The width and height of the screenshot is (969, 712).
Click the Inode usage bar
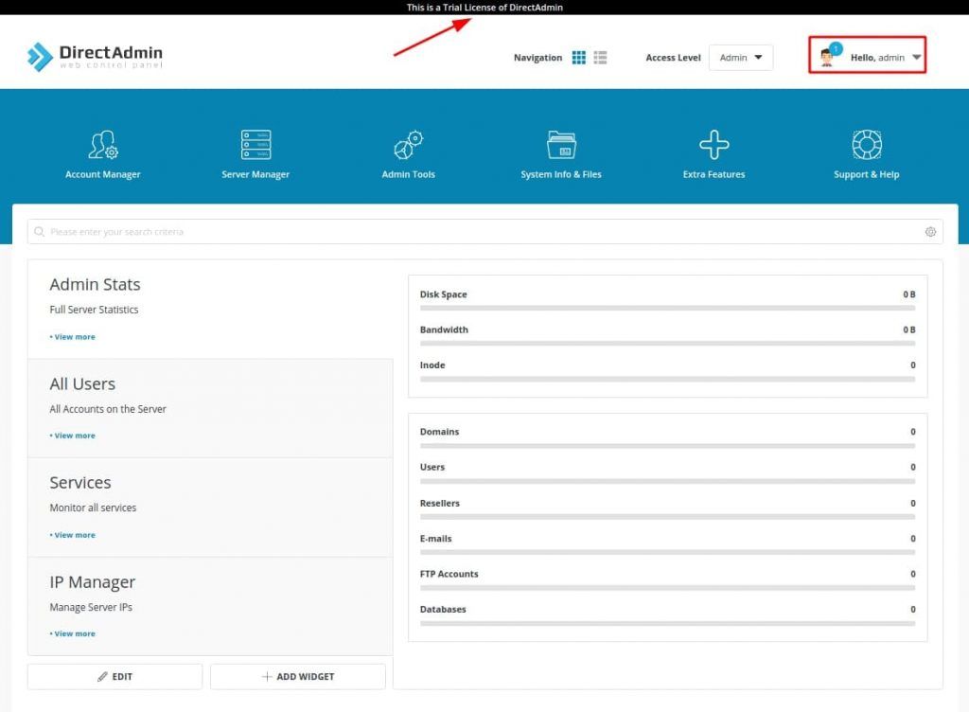coord(667,379)
